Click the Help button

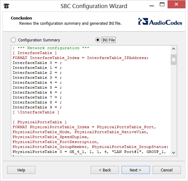(21, 170)
